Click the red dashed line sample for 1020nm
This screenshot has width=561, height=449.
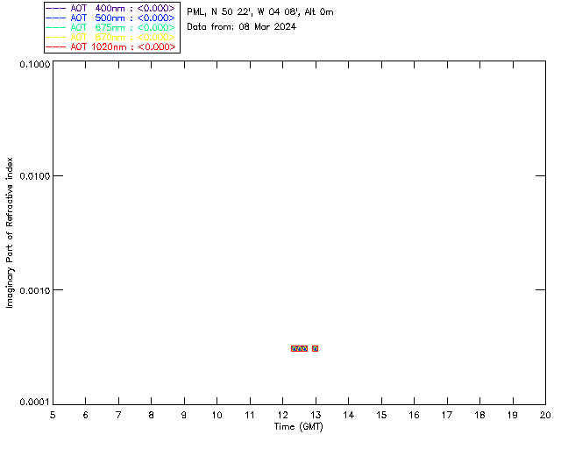click(x=55, y=46)
